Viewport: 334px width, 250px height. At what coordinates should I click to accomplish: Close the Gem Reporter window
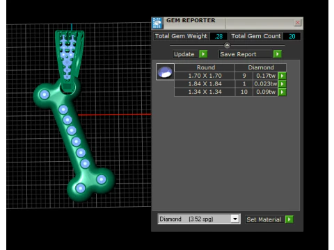tap(298, 22)
